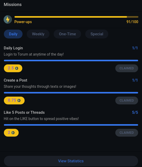Open the Weekly missions tab

38,34
